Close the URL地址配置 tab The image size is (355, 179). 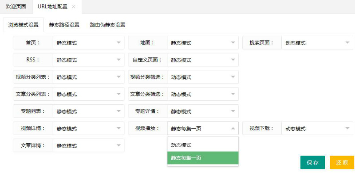click(x=74, y=7)
